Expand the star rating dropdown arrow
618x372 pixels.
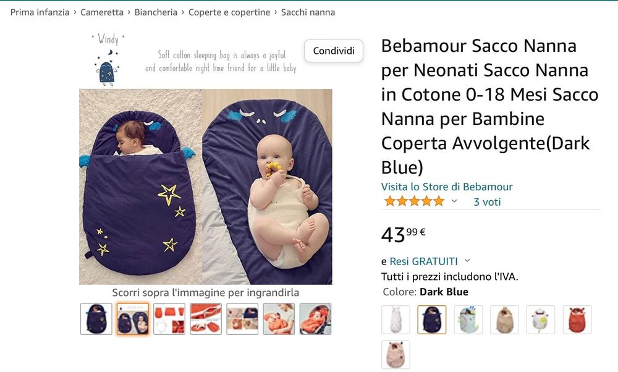[454, 201]
